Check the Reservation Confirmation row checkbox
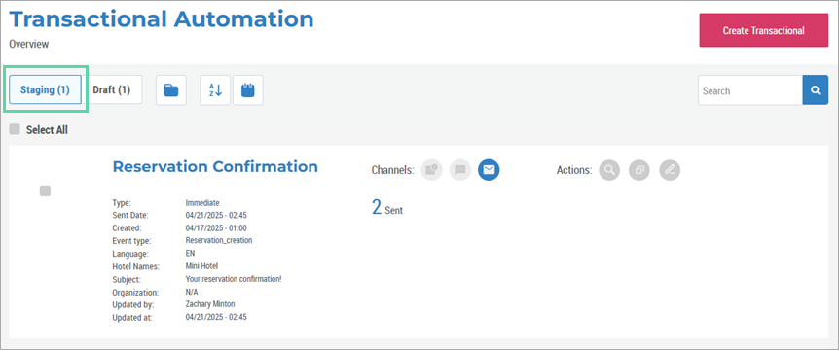Image resolution: width=839 pixels, height=350 pixels. [x=45, y=191]
